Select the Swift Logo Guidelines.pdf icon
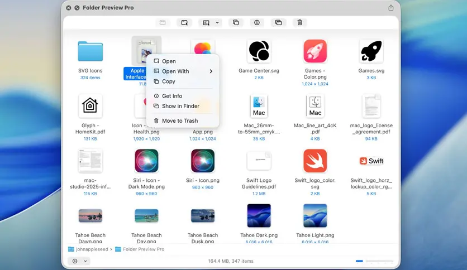Screen dimensions: 467x270 coord(259,161)
